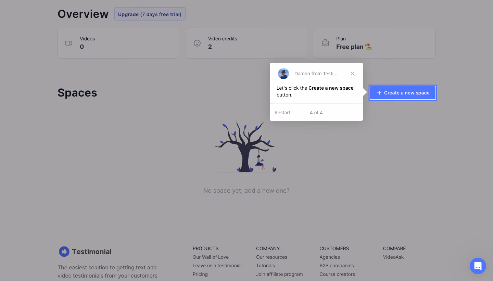This screenshot has width=493, height=281.
Task: Click the Create a new space button
Action: tap(403, 93)
